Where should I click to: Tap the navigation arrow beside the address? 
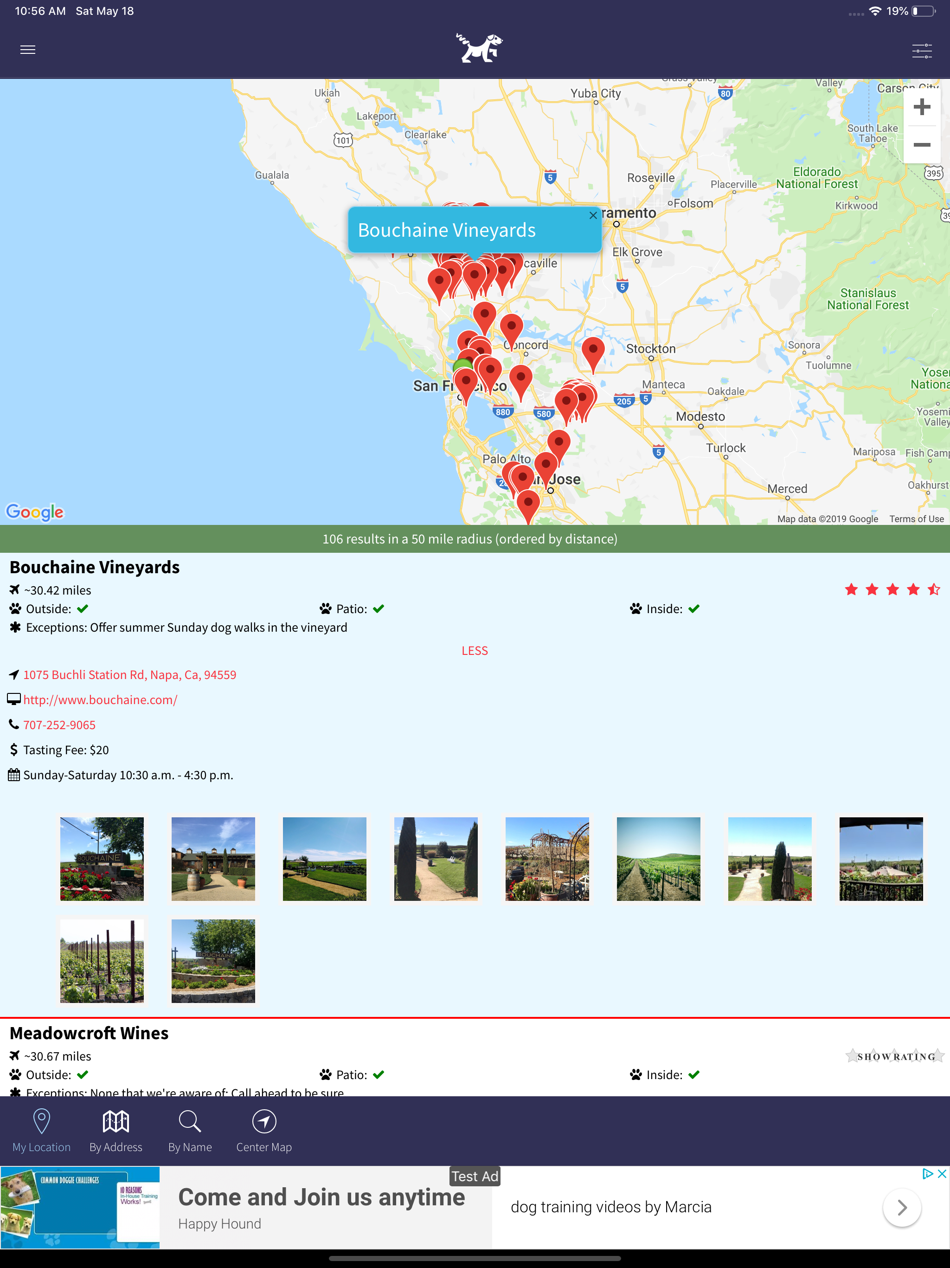tap(14, 674)
